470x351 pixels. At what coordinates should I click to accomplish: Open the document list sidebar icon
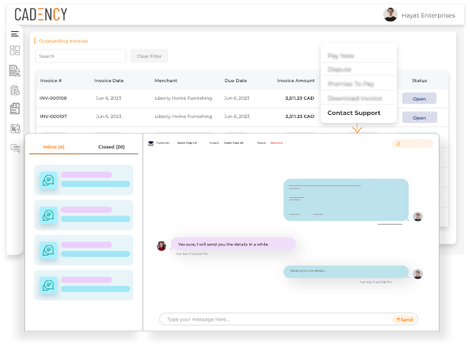14,108
